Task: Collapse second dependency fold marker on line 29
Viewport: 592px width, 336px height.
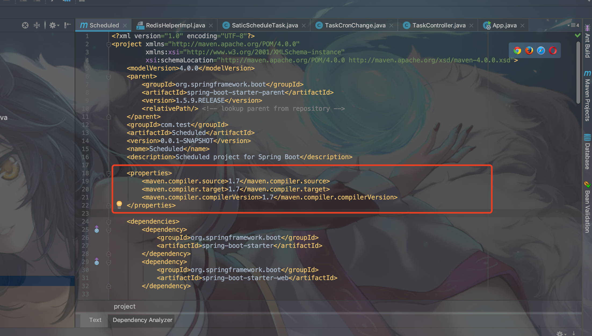Action: (x=109, y=262)
